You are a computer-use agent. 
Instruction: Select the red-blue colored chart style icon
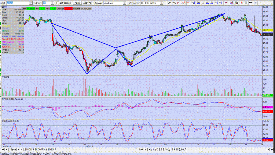click(x=183, y=3)
